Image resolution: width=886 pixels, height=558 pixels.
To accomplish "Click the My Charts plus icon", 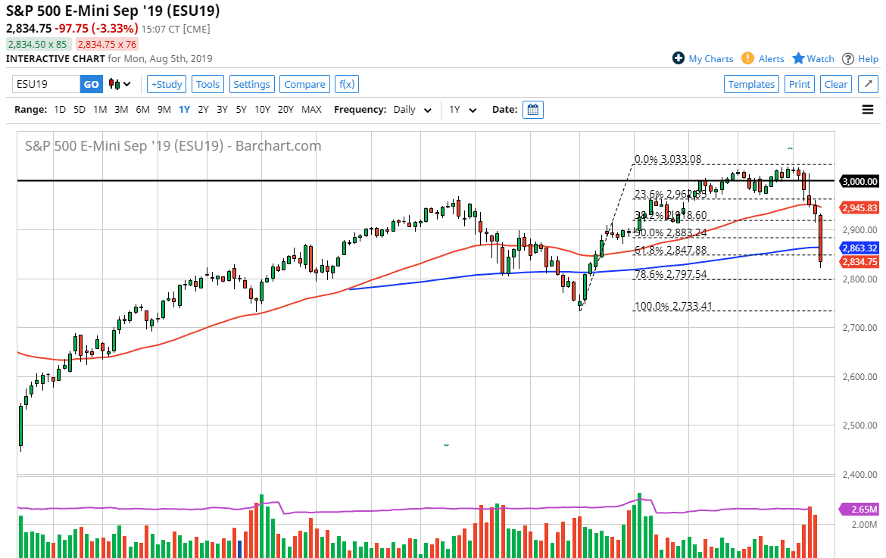I will point(678,58).
